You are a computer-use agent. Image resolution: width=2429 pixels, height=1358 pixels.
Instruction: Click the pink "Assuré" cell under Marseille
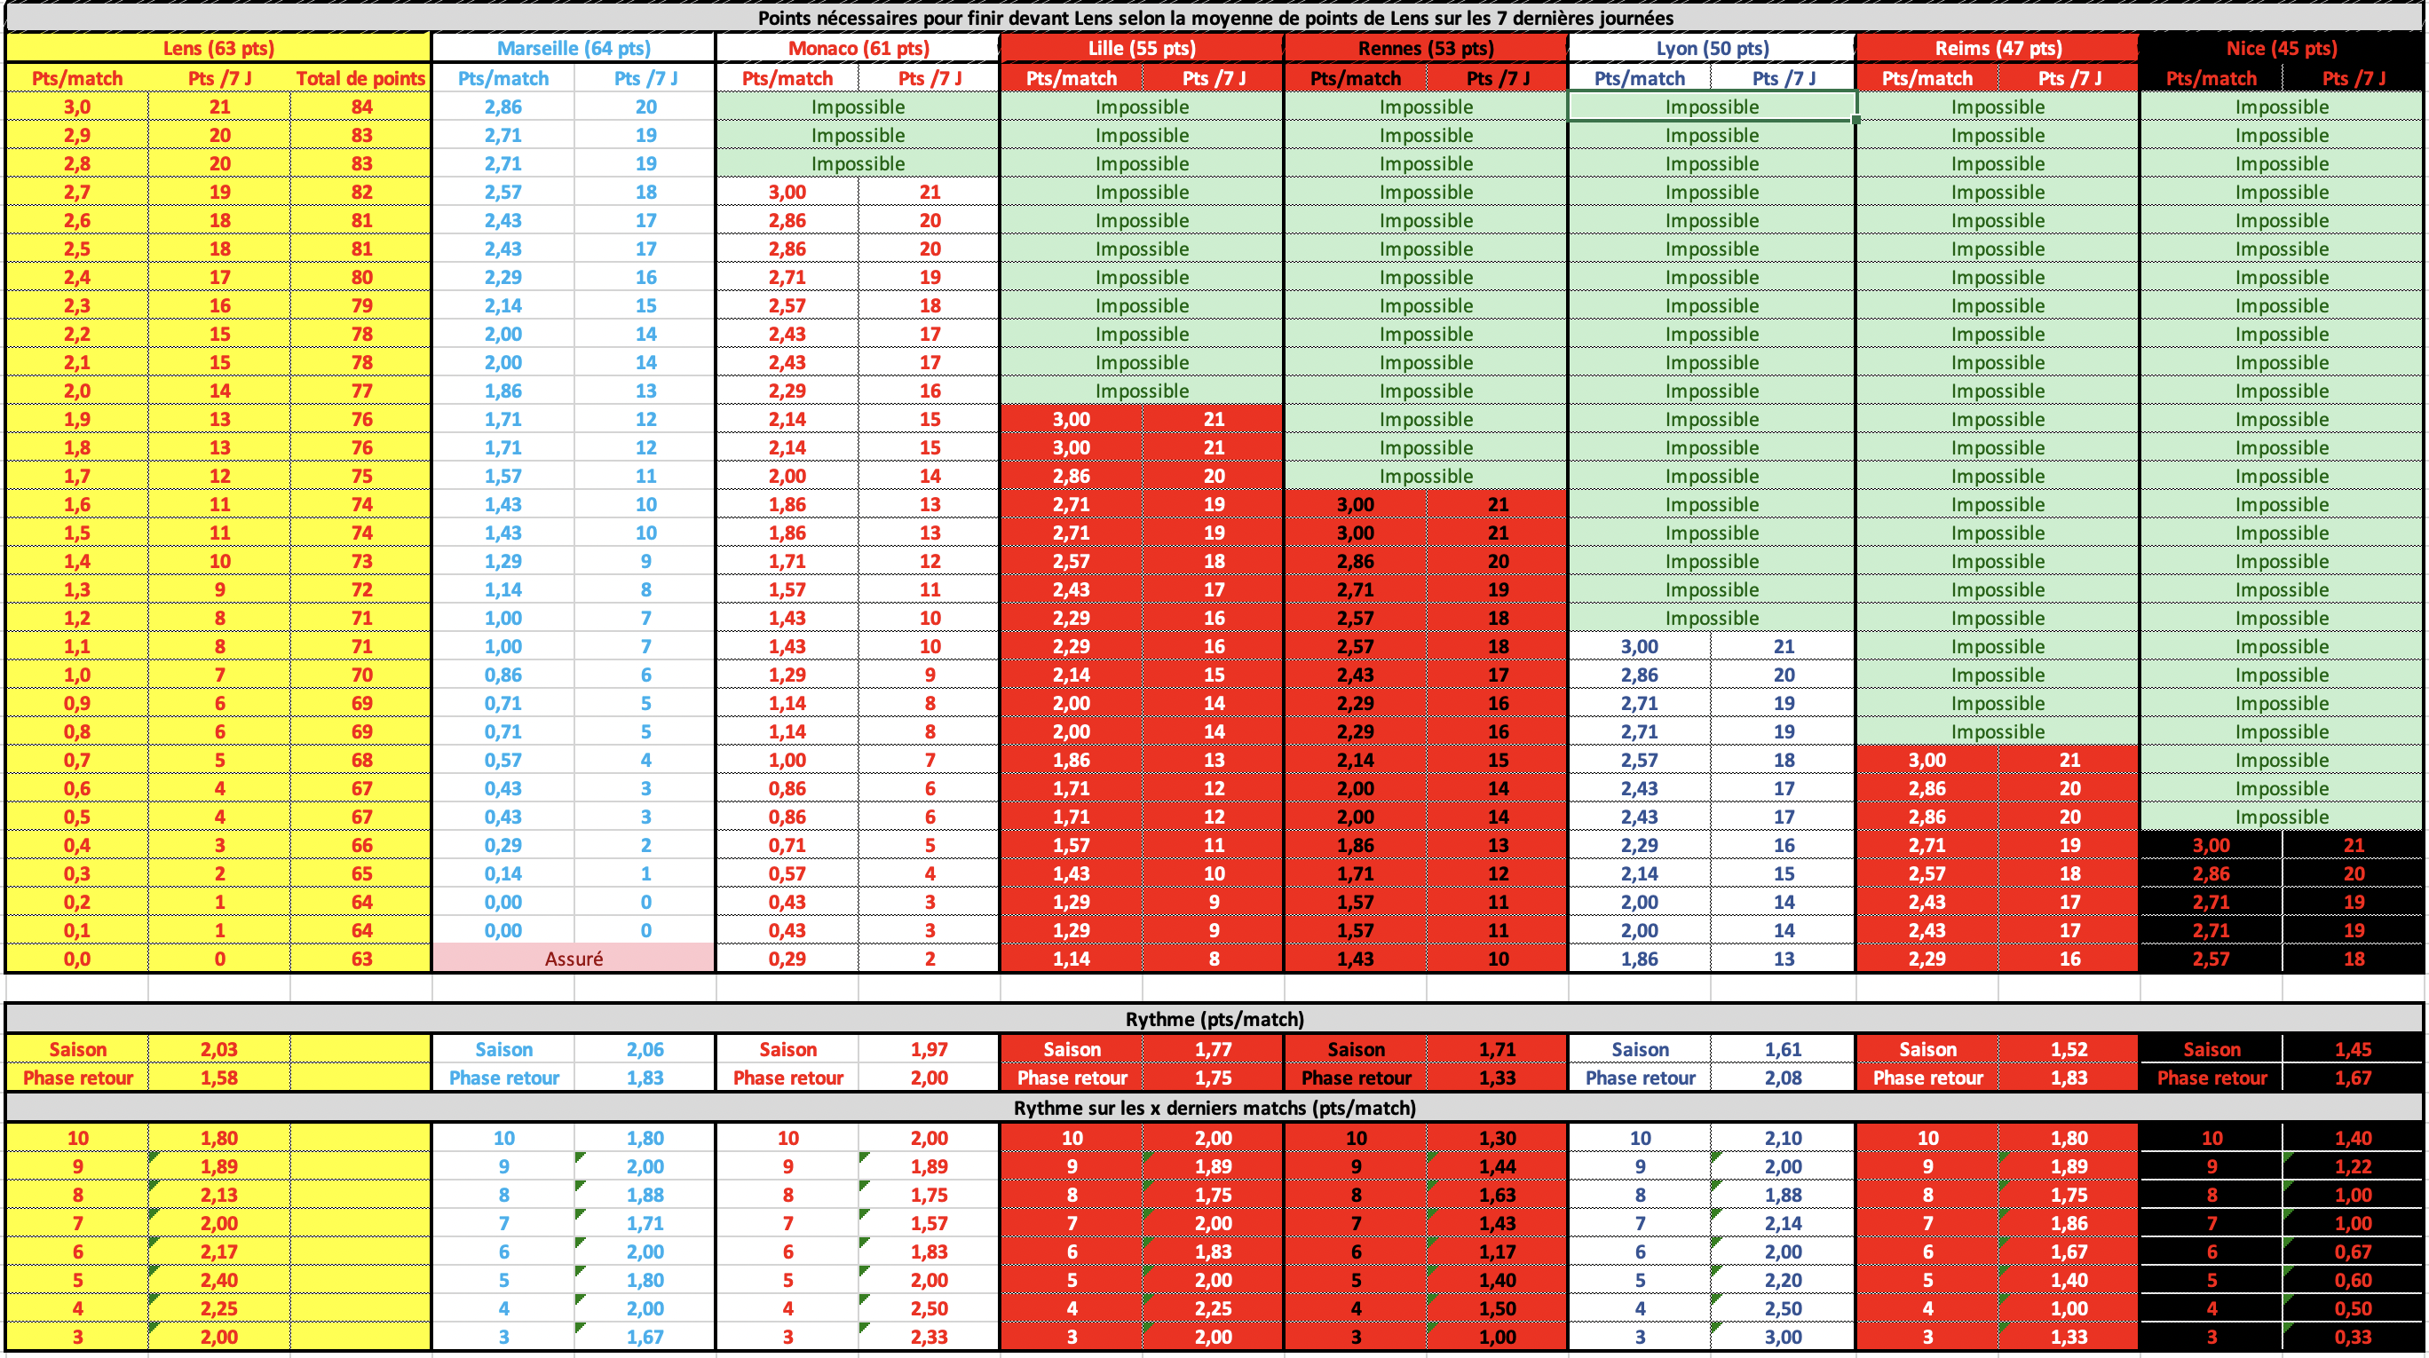[574, 959]
